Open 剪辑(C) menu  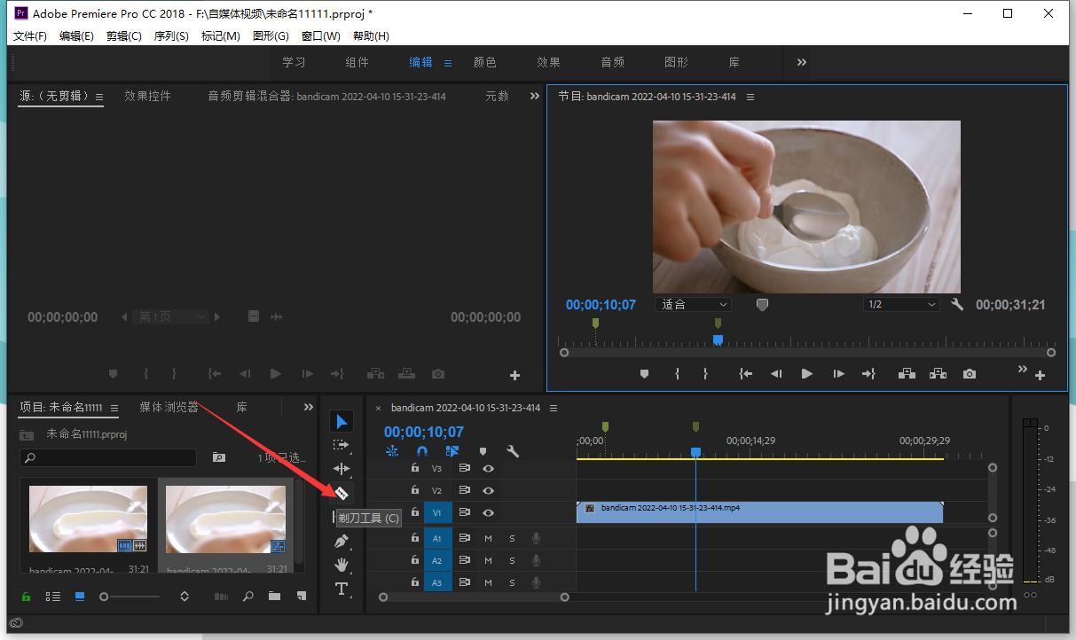point(124,35)
